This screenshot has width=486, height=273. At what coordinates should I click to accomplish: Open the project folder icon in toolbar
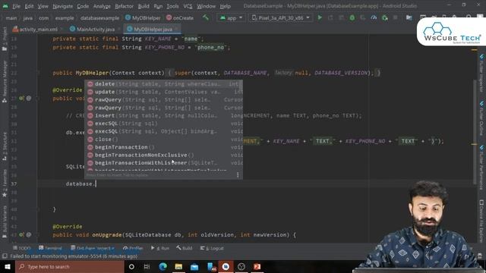[x=409, y=17]
